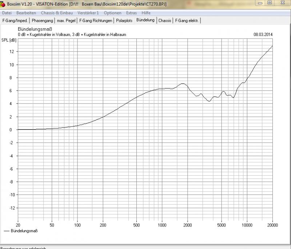Click the 20 frequency axis label
Screen dimensions: 291x249
(18, 225)
